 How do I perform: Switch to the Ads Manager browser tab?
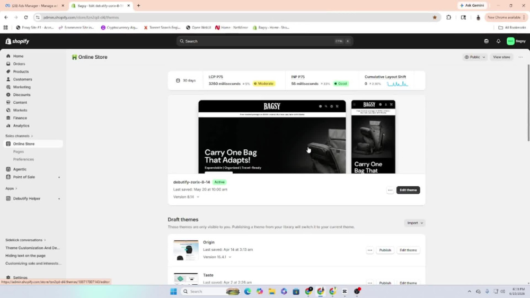click(x=34, y=6)
